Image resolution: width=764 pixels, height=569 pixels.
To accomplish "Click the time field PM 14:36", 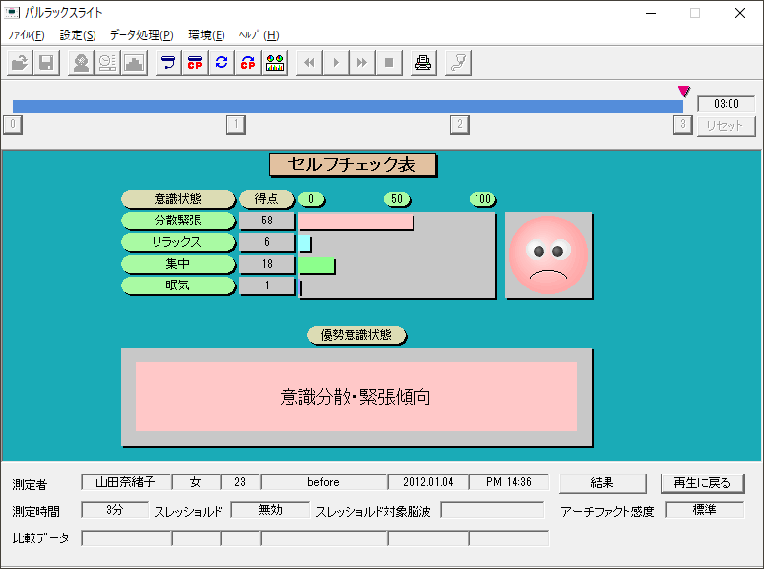I will (x=509, y=482).
